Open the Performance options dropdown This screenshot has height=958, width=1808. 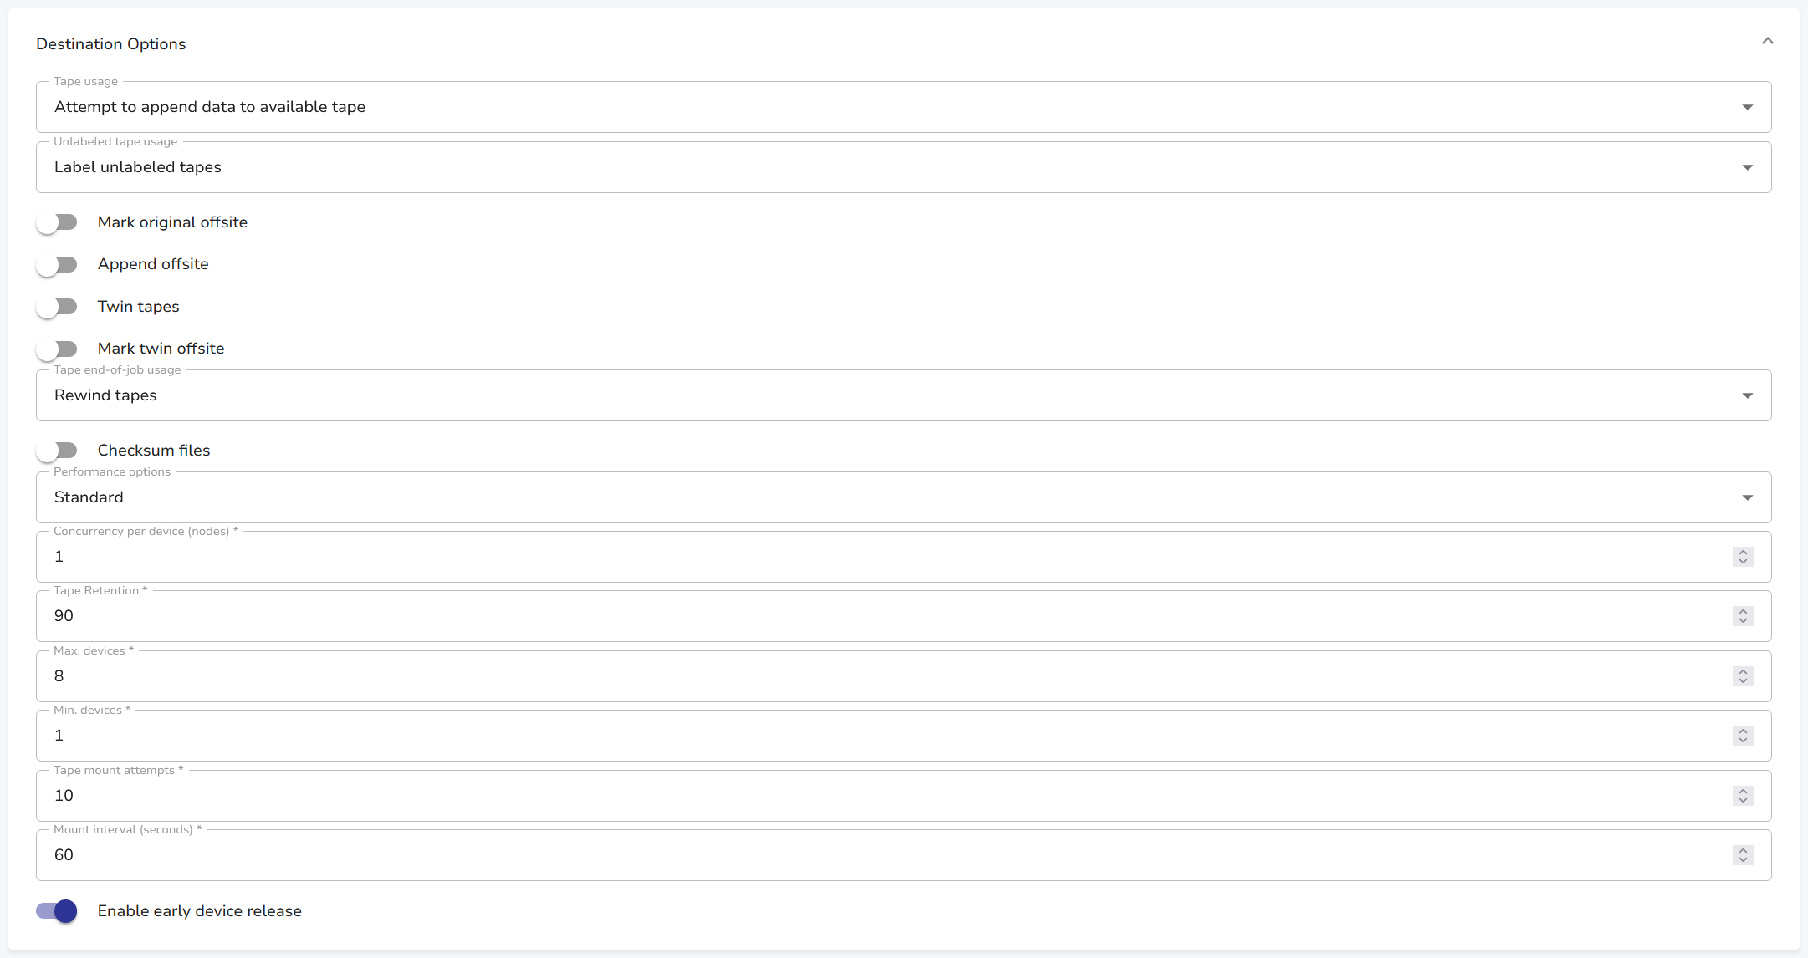(x=903, y=497)
